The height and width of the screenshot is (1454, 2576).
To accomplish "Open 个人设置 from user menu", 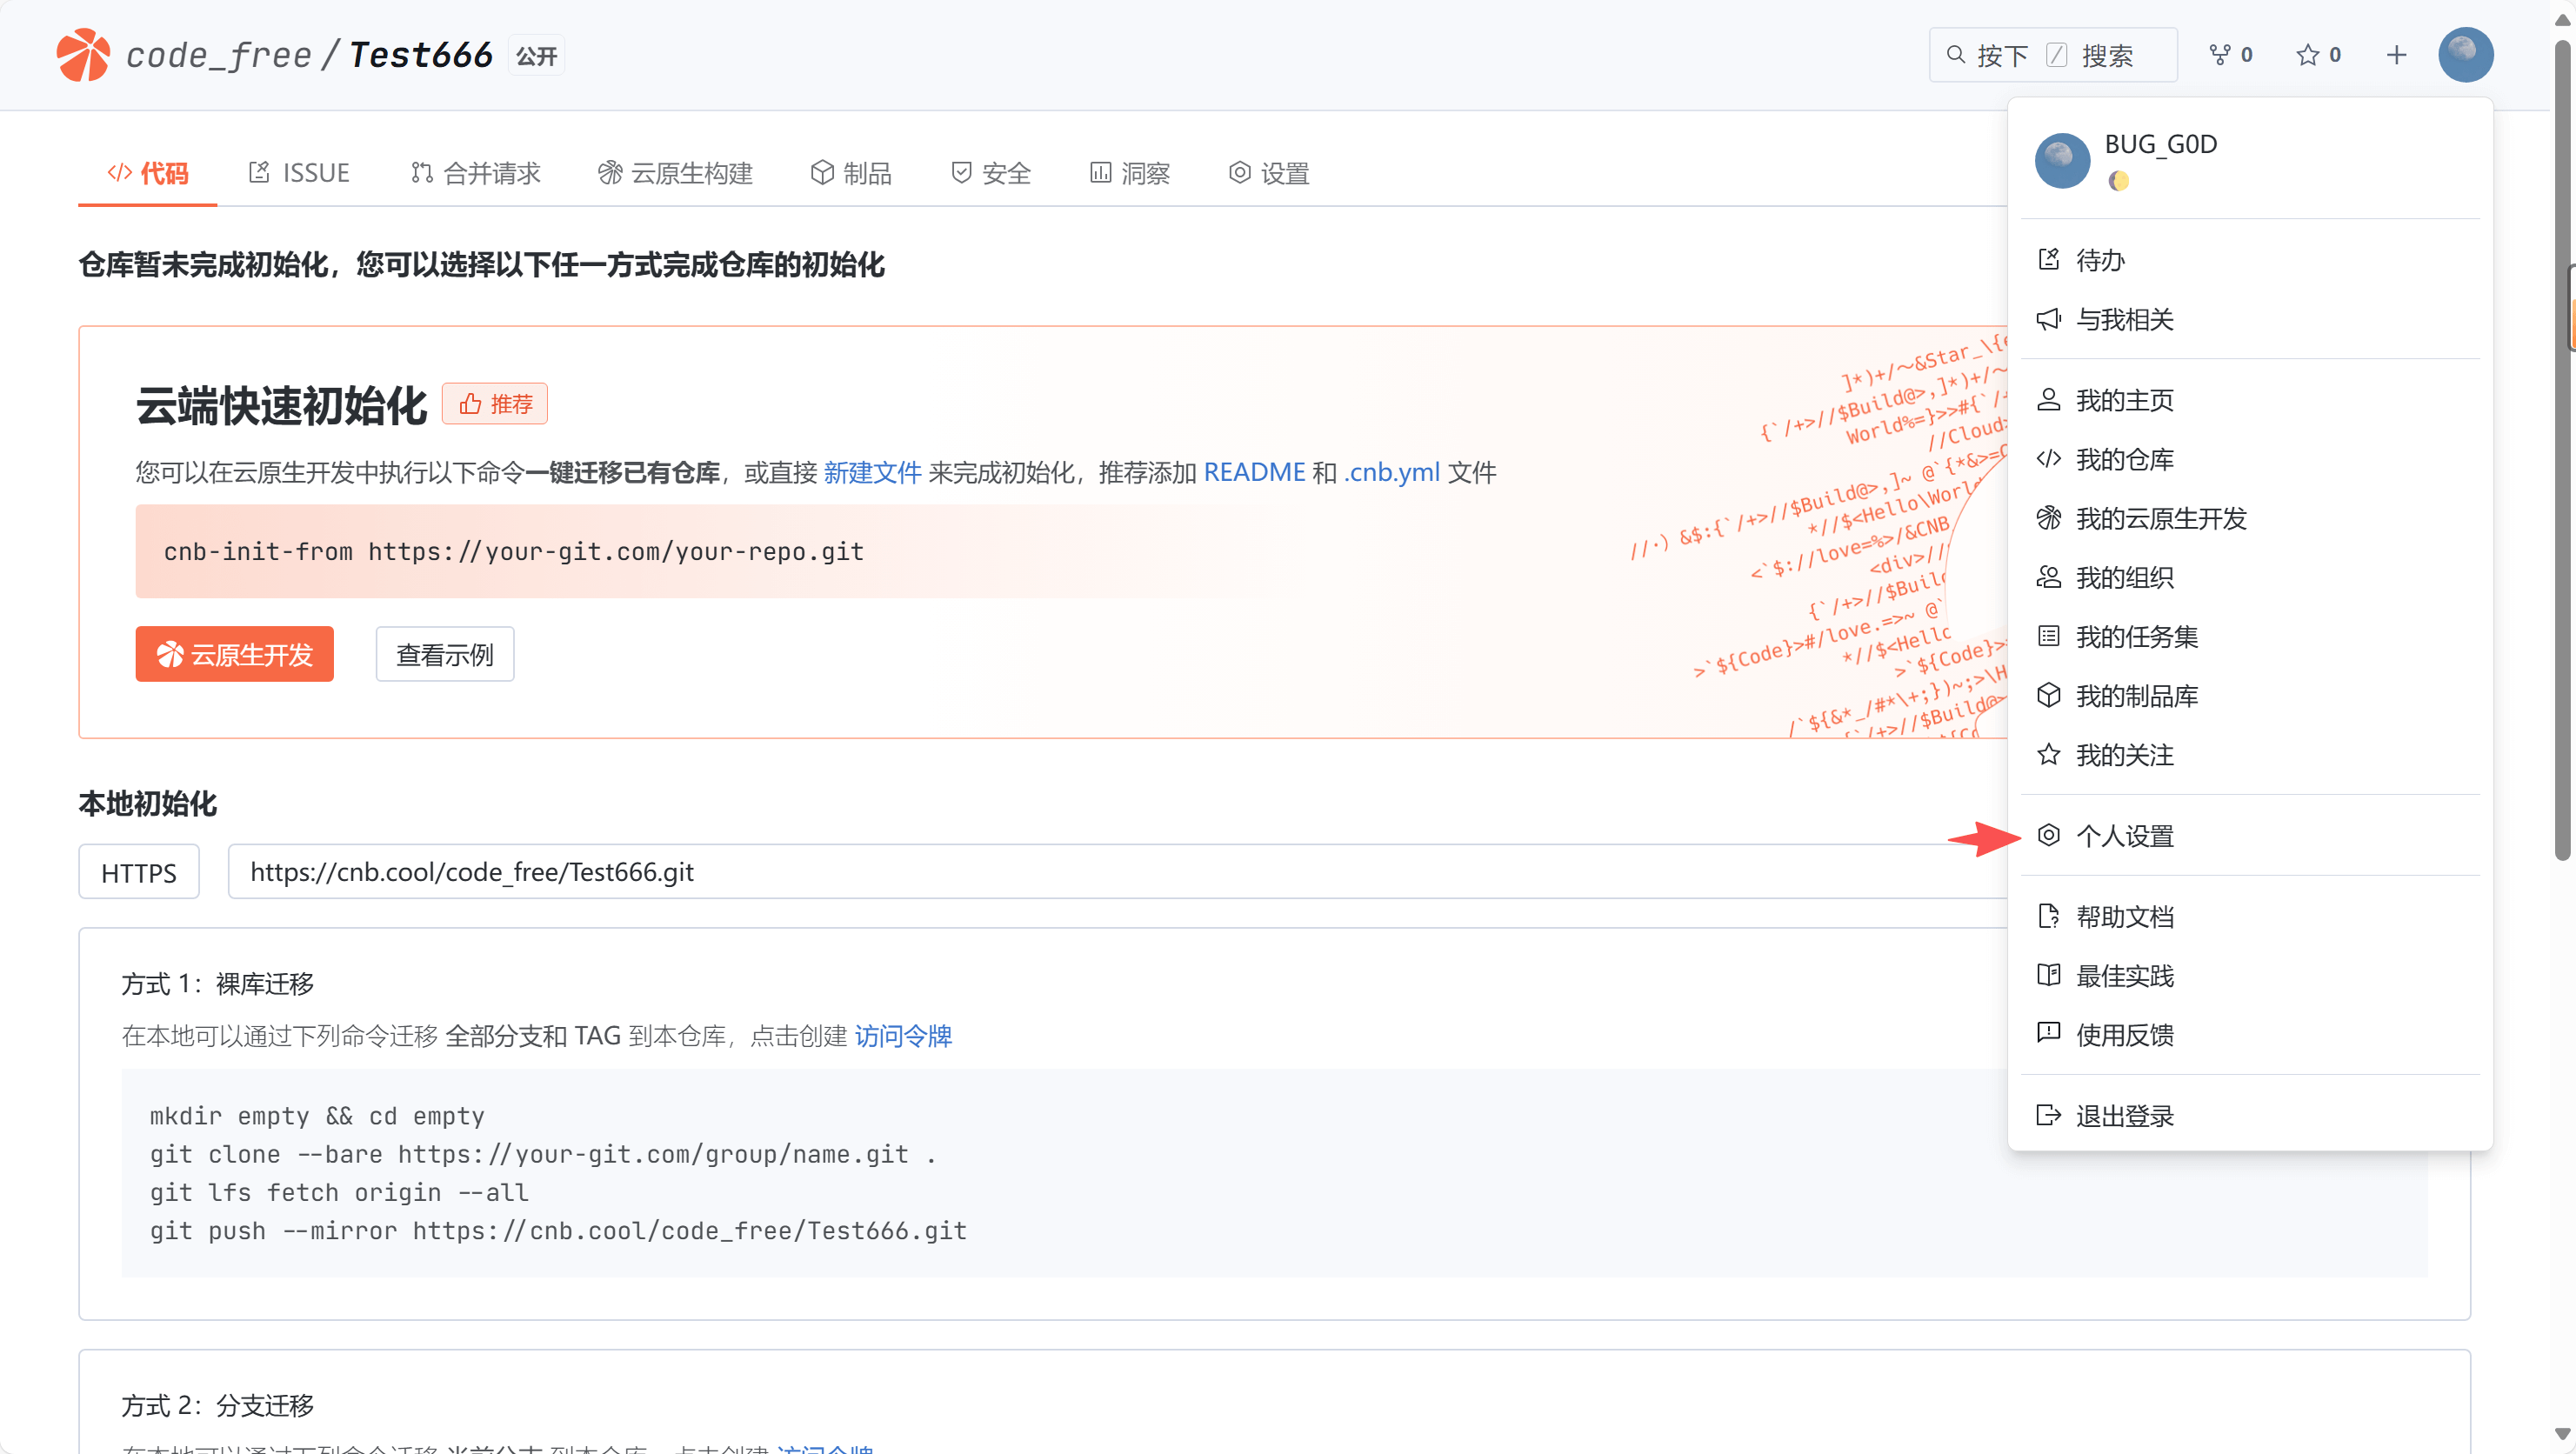I will click(x=2124, y=835).
